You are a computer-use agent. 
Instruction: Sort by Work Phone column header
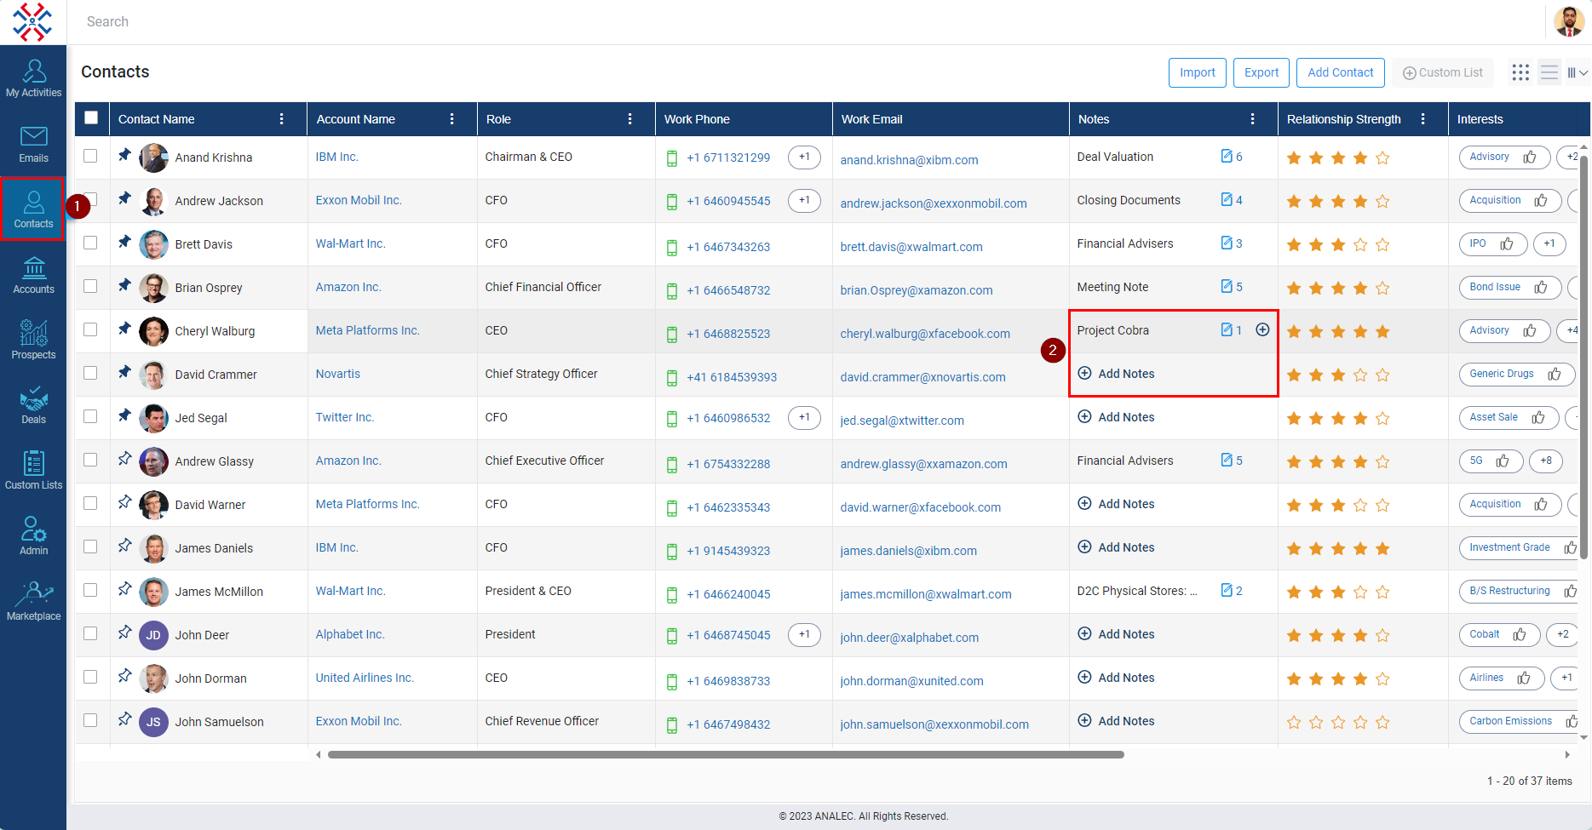(697, 119)
